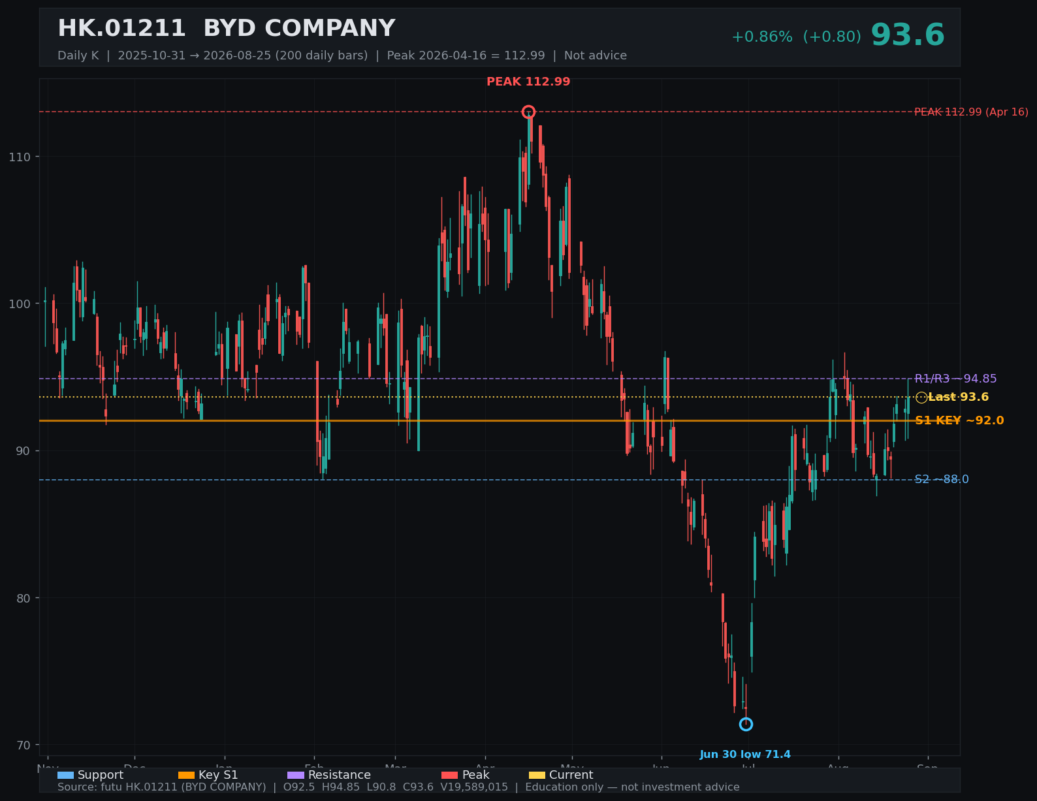Click the "+0.86% (+0.80)" change value
The height and width of the screenshot is (801, 1037).
[796, 37]
